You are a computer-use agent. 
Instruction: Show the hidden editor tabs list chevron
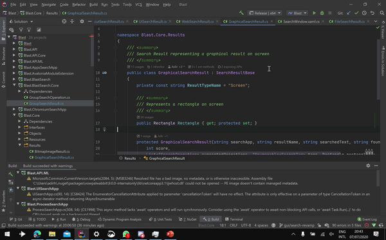[x=376, y=22]
